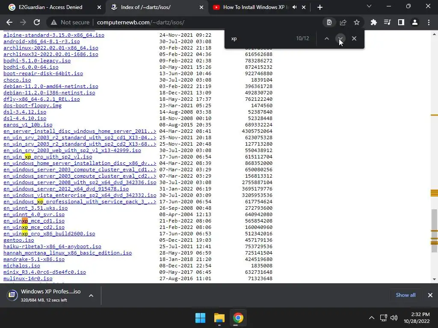Open the Extensions puzzle icon
The width and height of the screenshot is (438, 328).
[x=373, y=22]
